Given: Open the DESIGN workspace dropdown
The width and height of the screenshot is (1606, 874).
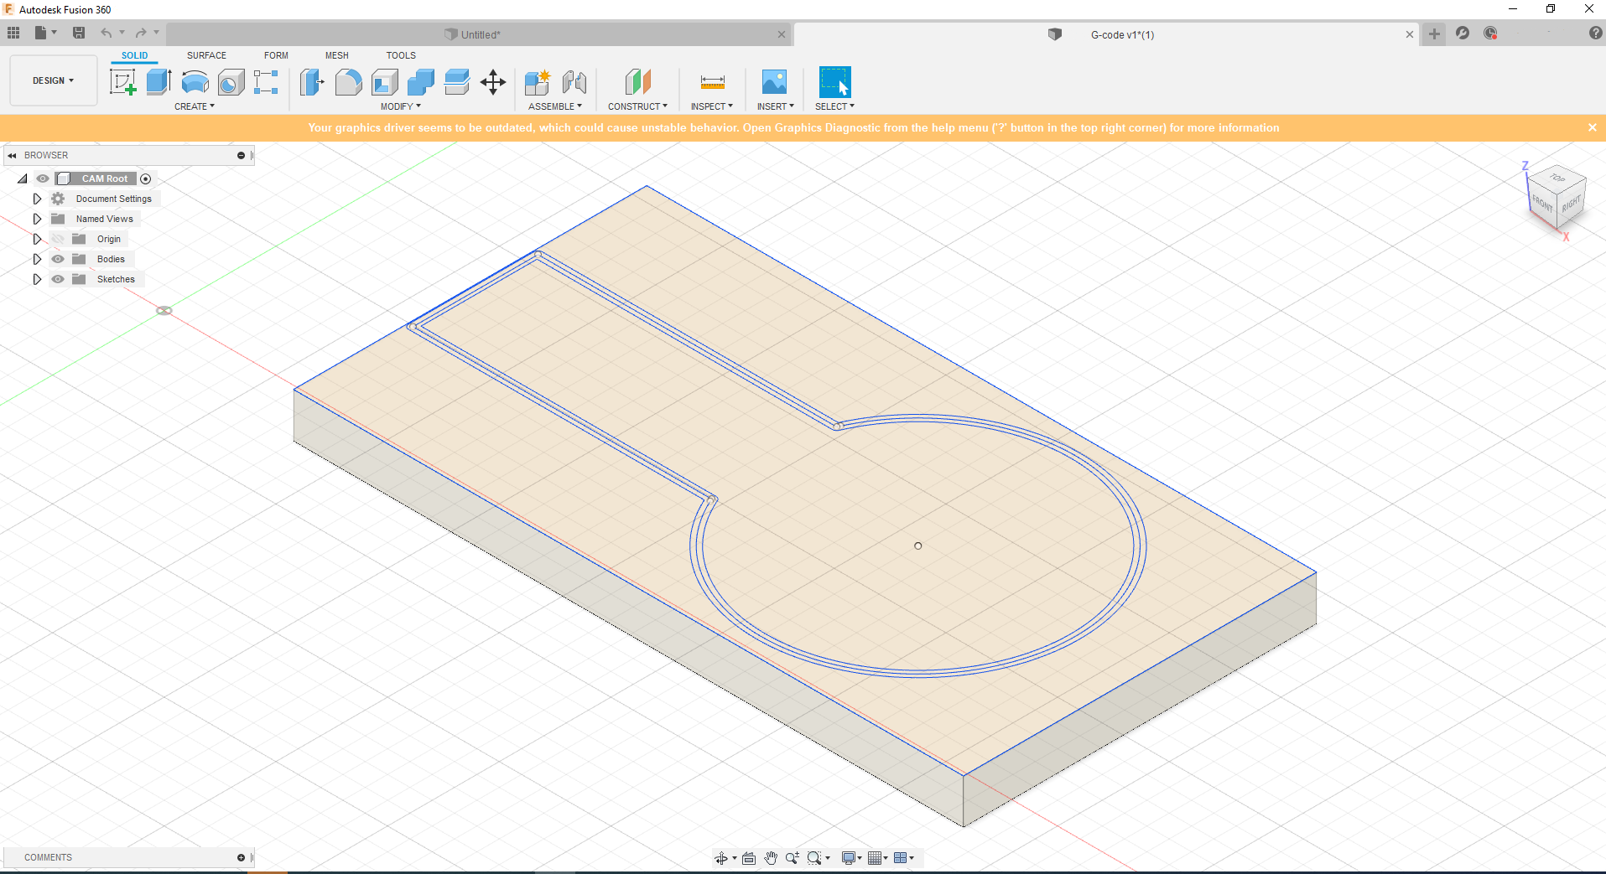Looking at the screenshot, I should coord(54,80).
